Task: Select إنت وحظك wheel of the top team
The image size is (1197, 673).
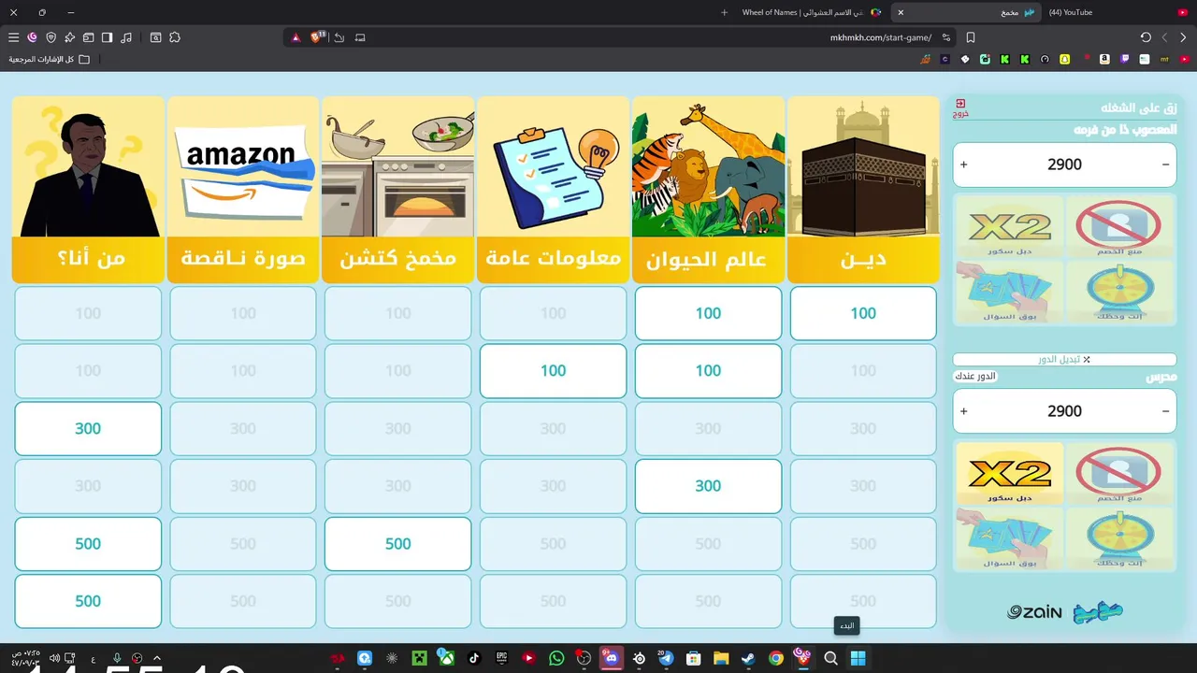Action: [x=1118, y=292]
